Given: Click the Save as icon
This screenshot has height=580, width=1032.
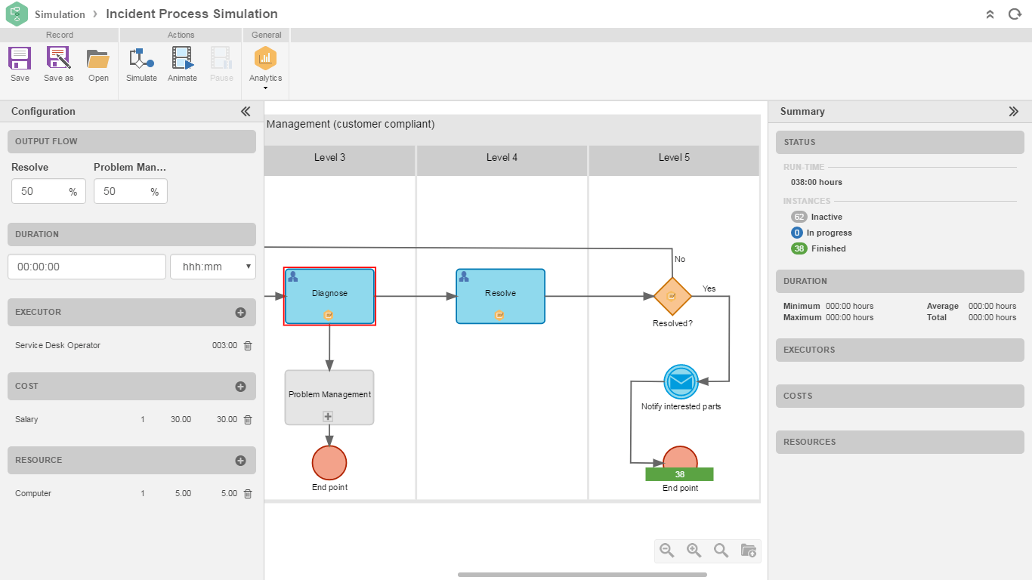Looking at the screenshot, I should [58, 59].
